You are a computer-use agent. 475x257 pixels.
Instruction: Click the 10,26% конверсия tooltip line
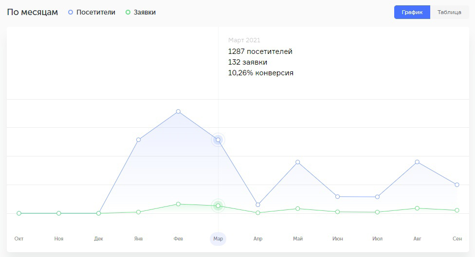tap(261, 73)
